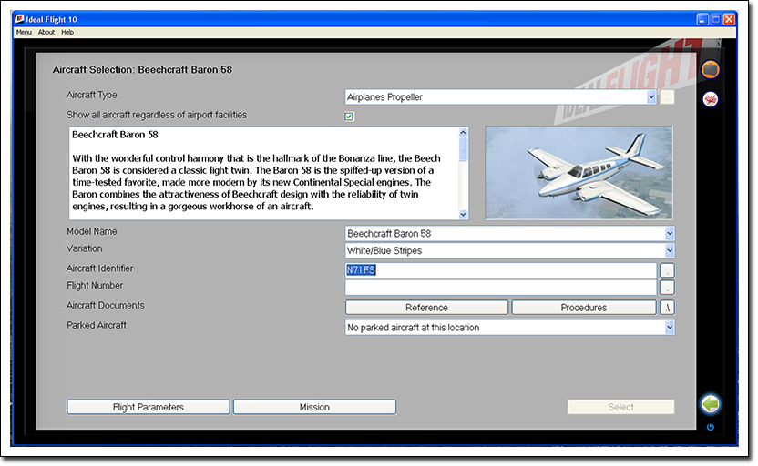Image resolution: width=758 pixels, height=466 pixels.
Task: Minimize the Ideal Flight 10 window
Action: pos(702,19)
